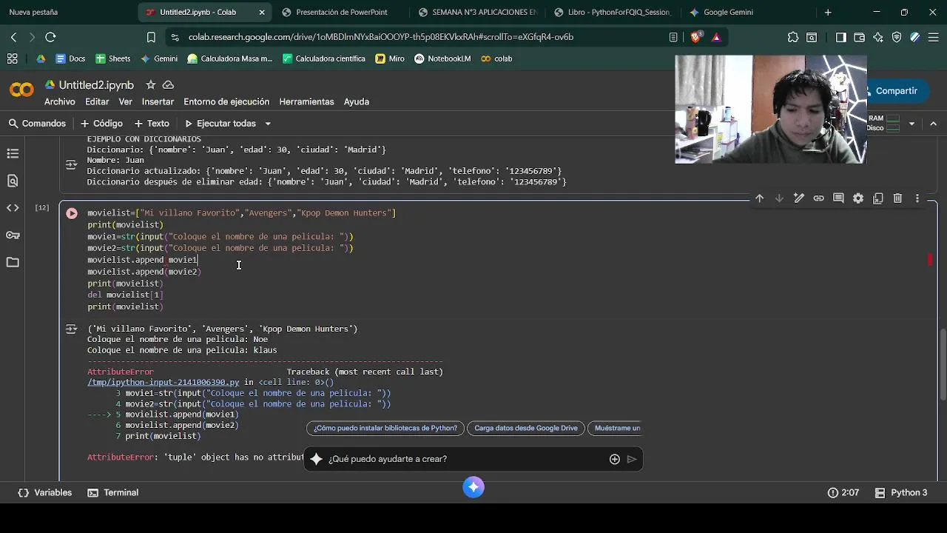Collapse the Colab header with chevron
Image resolution: width=947 pixels, height=533 pixels.
pos(933,124)
